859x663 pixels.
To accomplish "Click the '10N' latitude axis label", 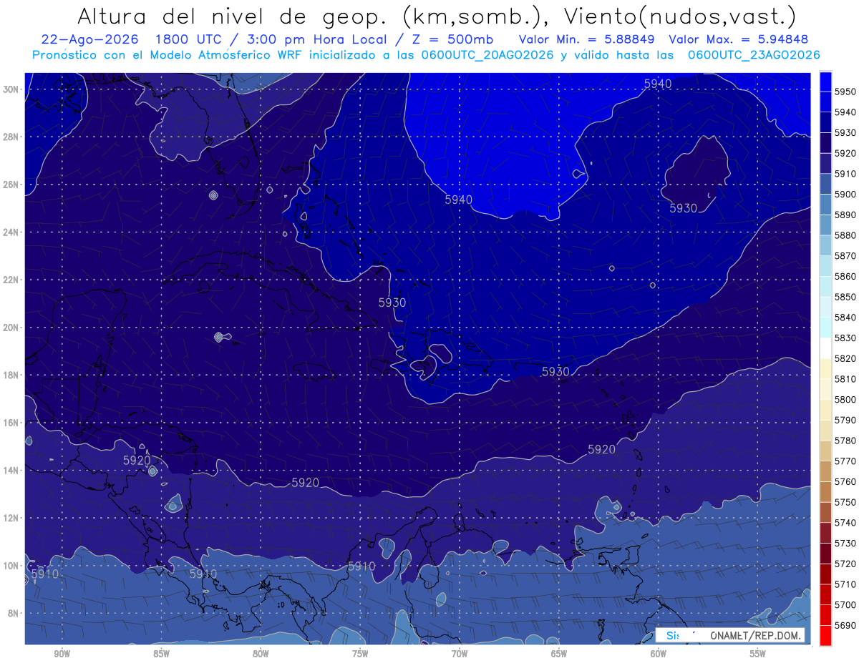I will point(11,566).
